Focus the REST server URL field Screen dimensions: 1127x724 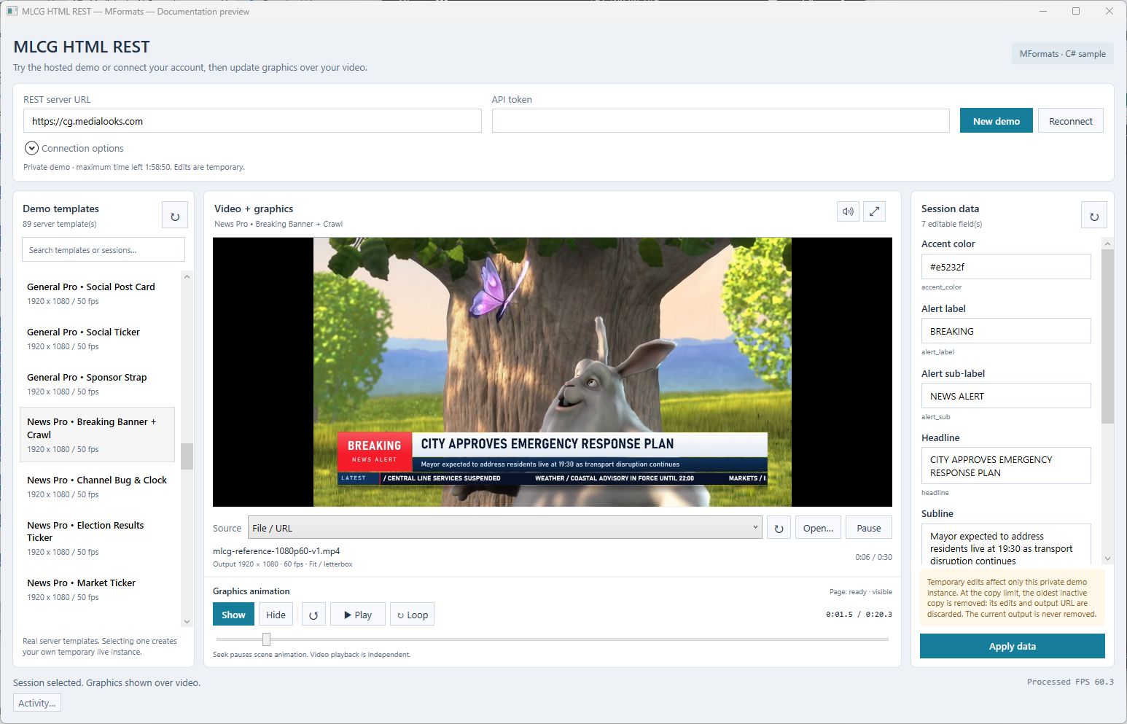point(252,121)
